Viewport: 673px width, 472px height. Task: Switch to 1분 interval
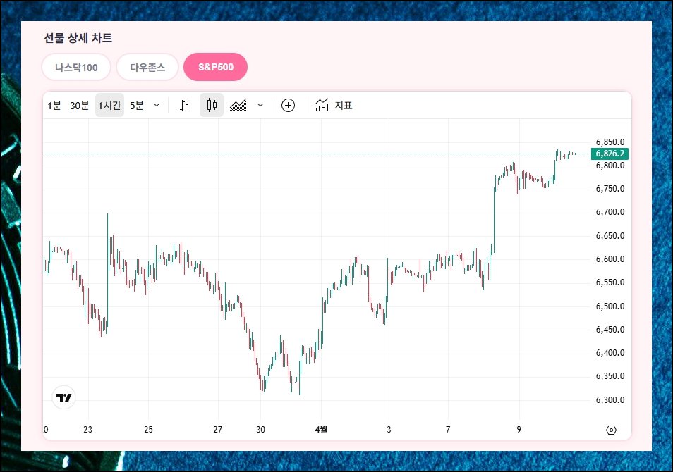click(x=54, y=106)
